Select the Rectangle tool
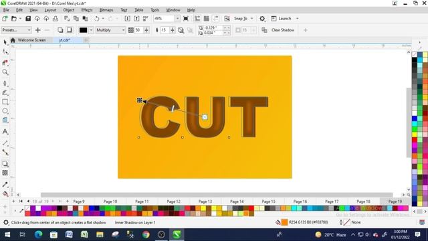The image size is (428, 241). (5, 102)
